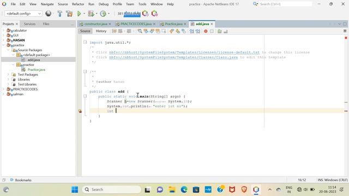
Task: Open the Navigate menu
Action: click(47, 4)
